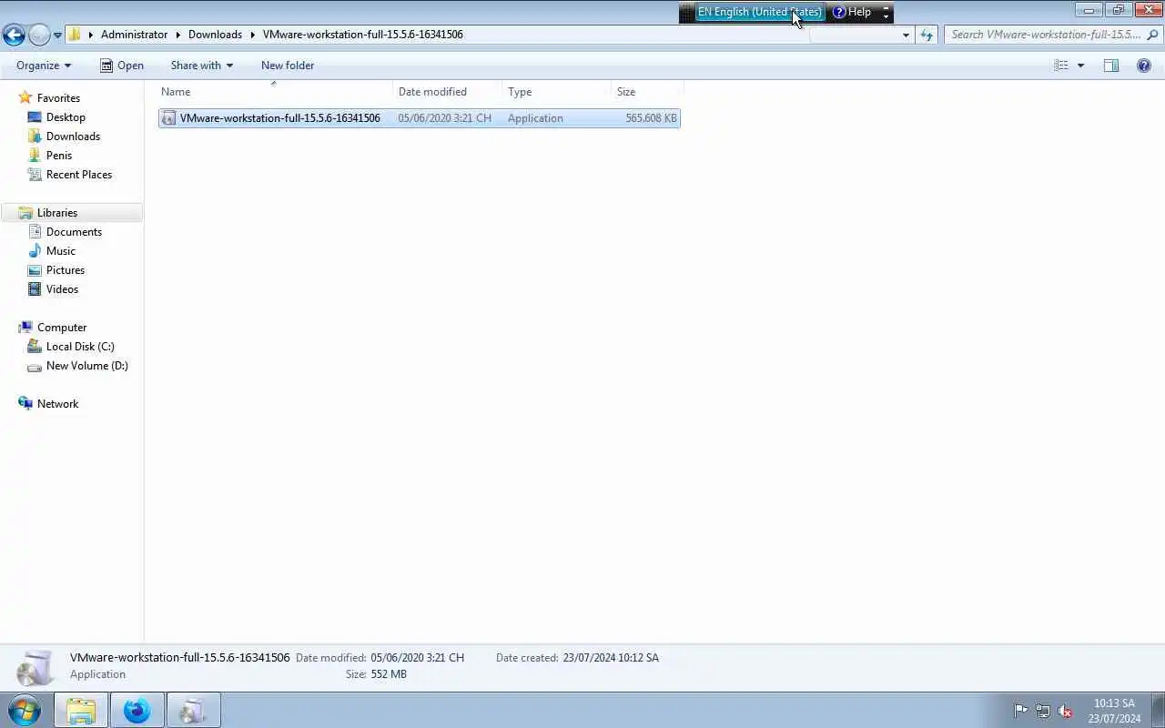Sort by Size column header
Screen dimensions: 1165x728
(647, 92)
